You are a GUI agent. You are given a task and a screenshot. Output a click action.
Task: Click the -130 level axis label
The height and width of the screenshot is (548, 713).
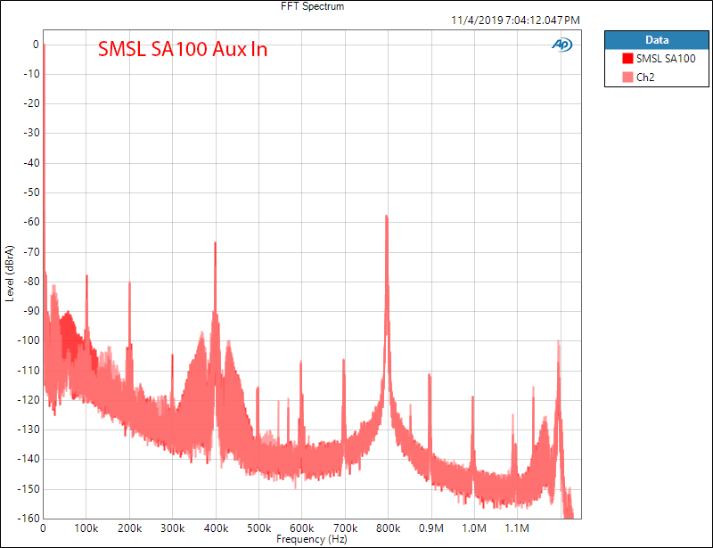[29, 429]
